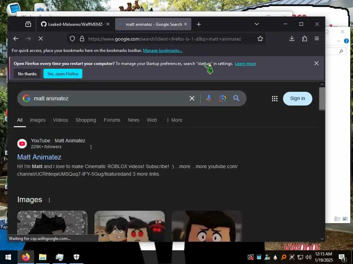Screen dimensions: 353x264
Task: Open the Firefox hamburger application menu
Action: [x=317, y=38]
